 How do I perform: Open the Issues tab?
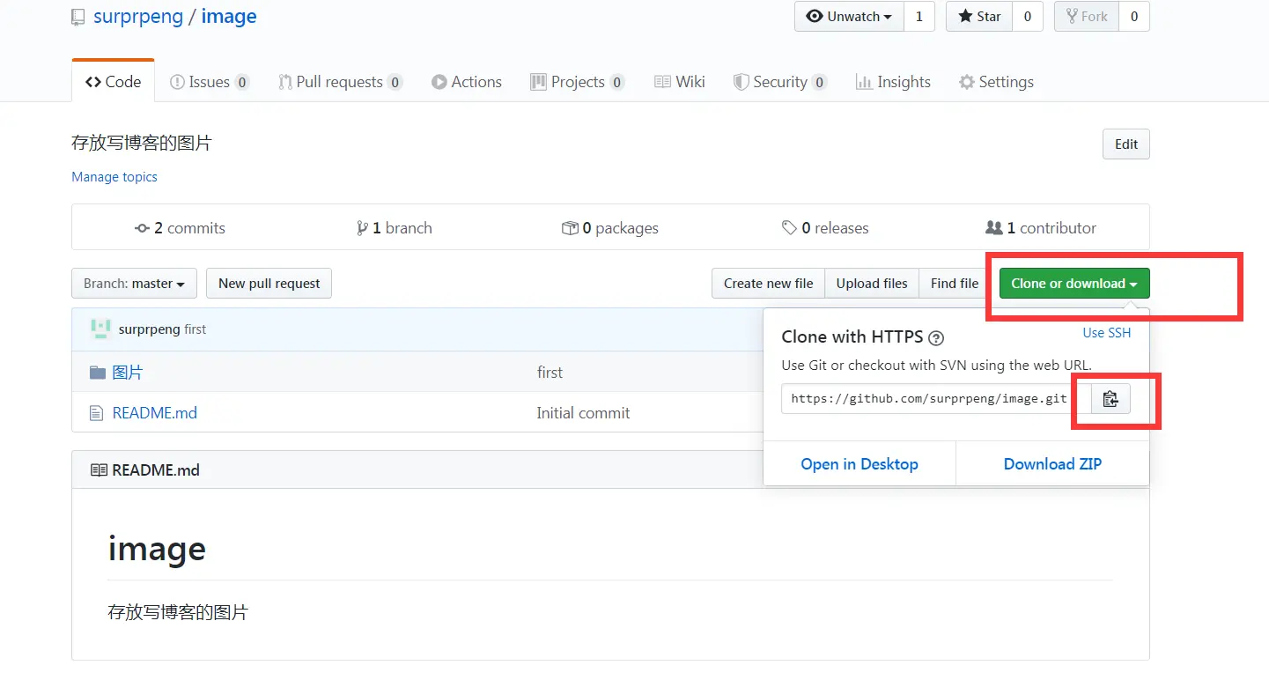[210, 82]
